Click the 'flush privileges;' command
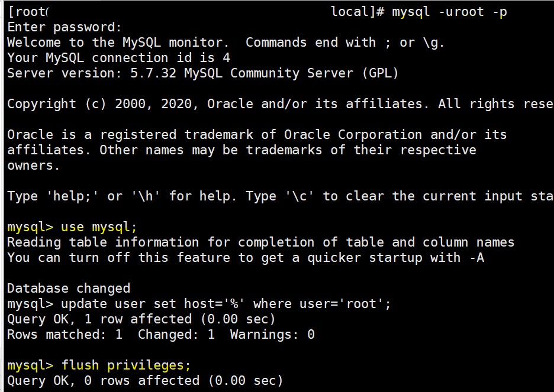The height and width of the screenshot is (392, 554). [126, 365]
